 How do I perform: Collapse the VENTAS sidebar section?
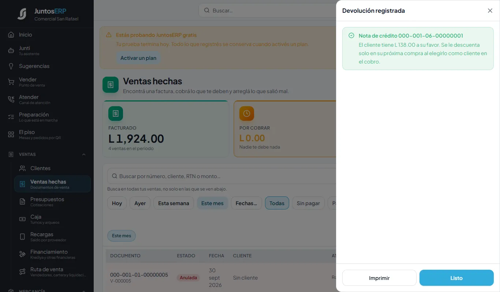pos(84,154)
